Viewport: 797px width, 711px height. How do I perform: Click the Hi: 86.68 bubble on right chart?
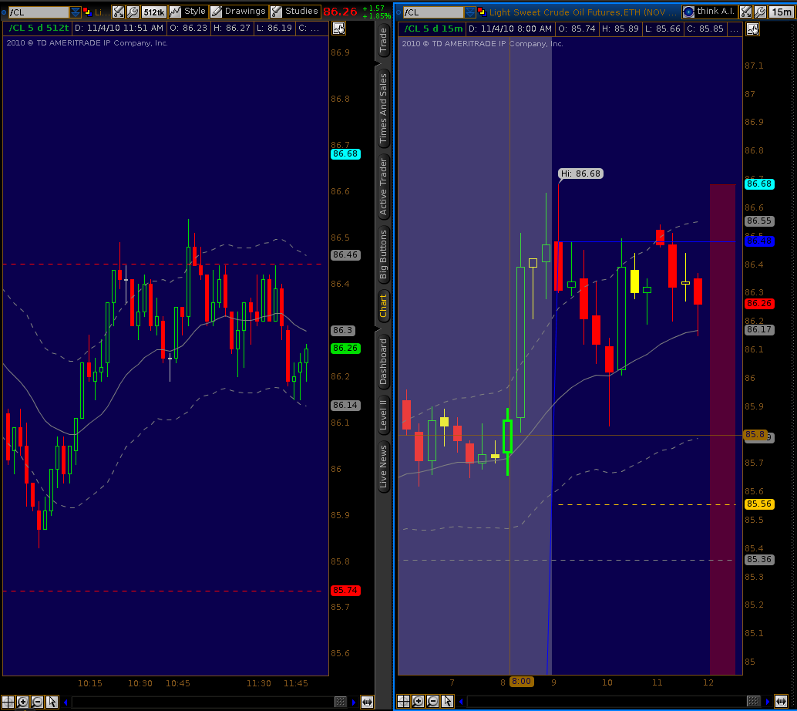pos(580,174)
